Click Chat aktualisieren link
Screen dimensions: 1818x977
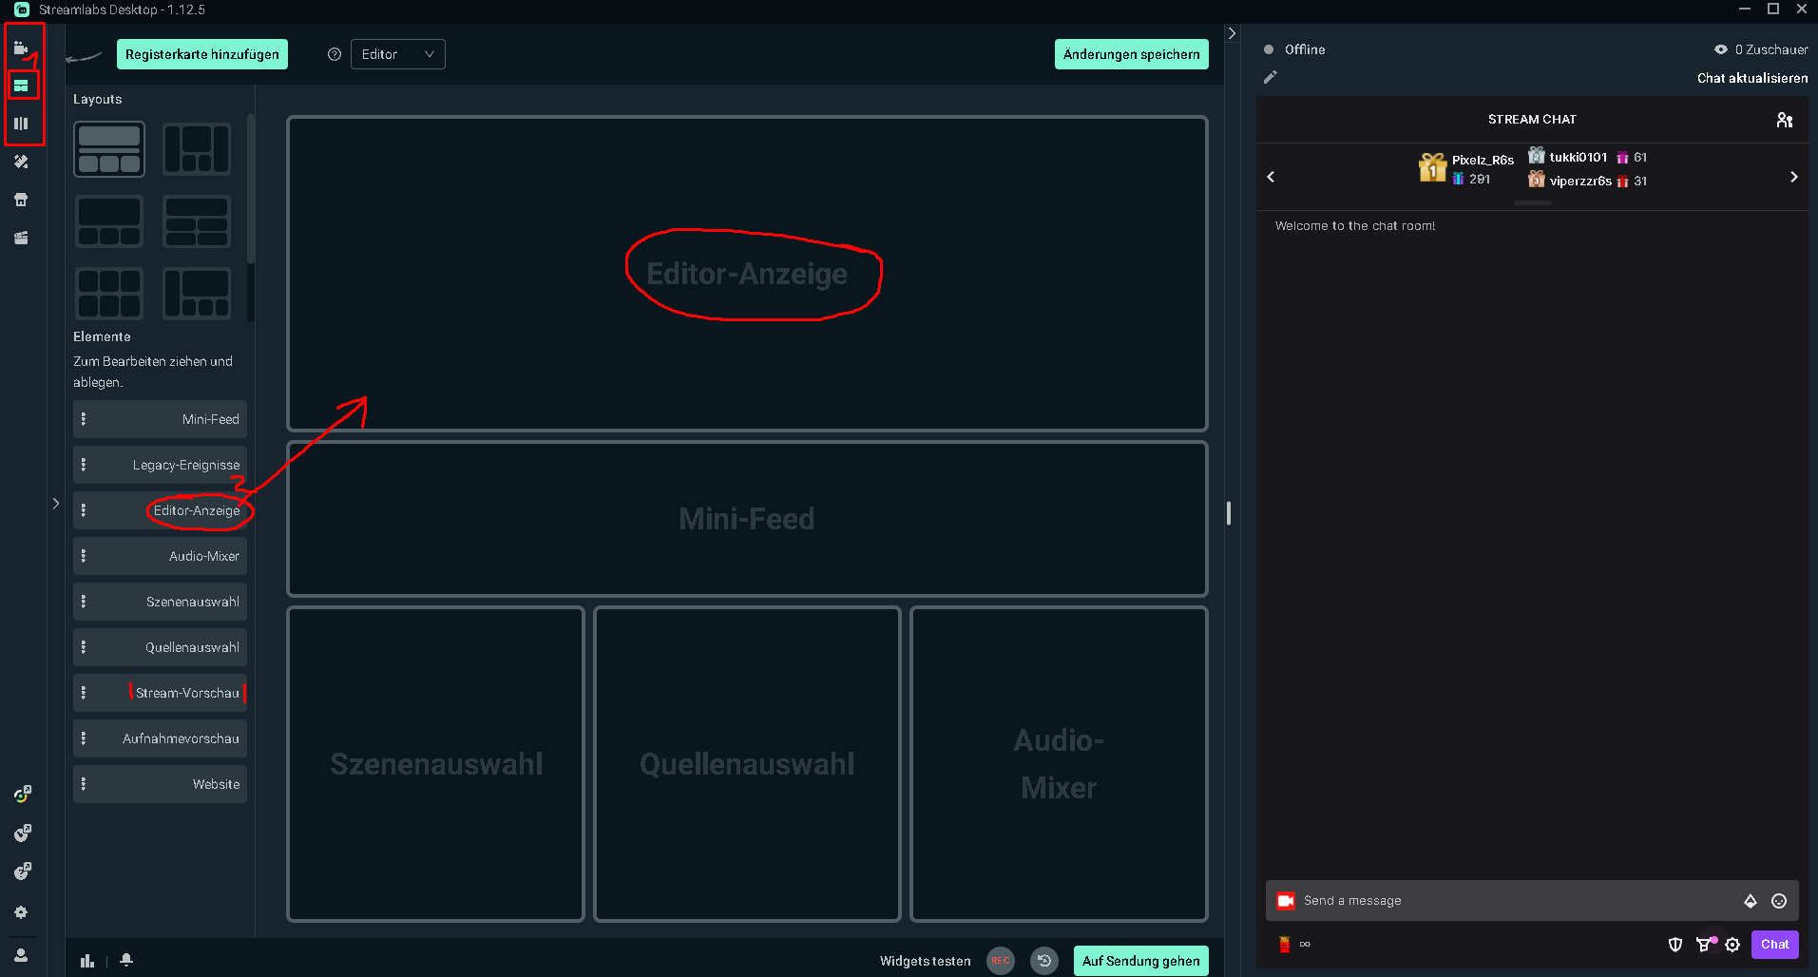pos(1752,78)
